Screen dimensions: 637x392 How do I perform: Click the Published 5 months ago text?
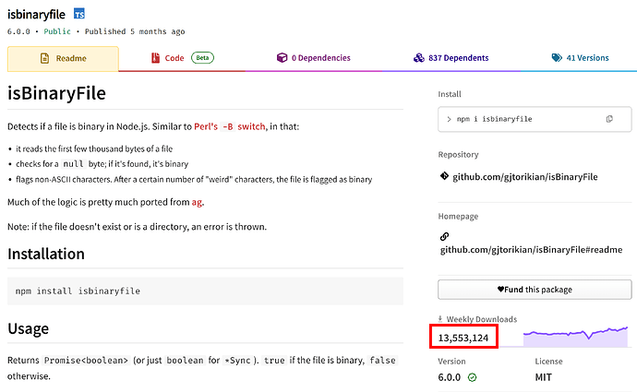pyautogui.click(x=135, y=31)
